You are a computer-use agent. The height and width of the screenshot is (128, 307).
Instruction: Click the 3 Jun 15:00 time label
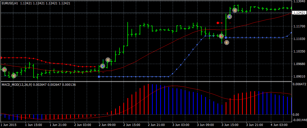[x=230, y=125]
